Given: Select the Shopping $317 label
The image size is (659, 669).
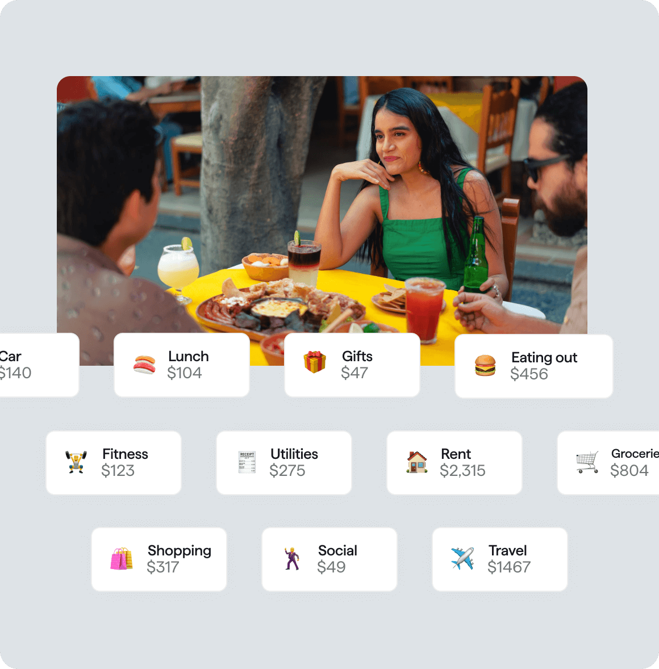Looking at the screenshot, I should click(x=180, y=551).
